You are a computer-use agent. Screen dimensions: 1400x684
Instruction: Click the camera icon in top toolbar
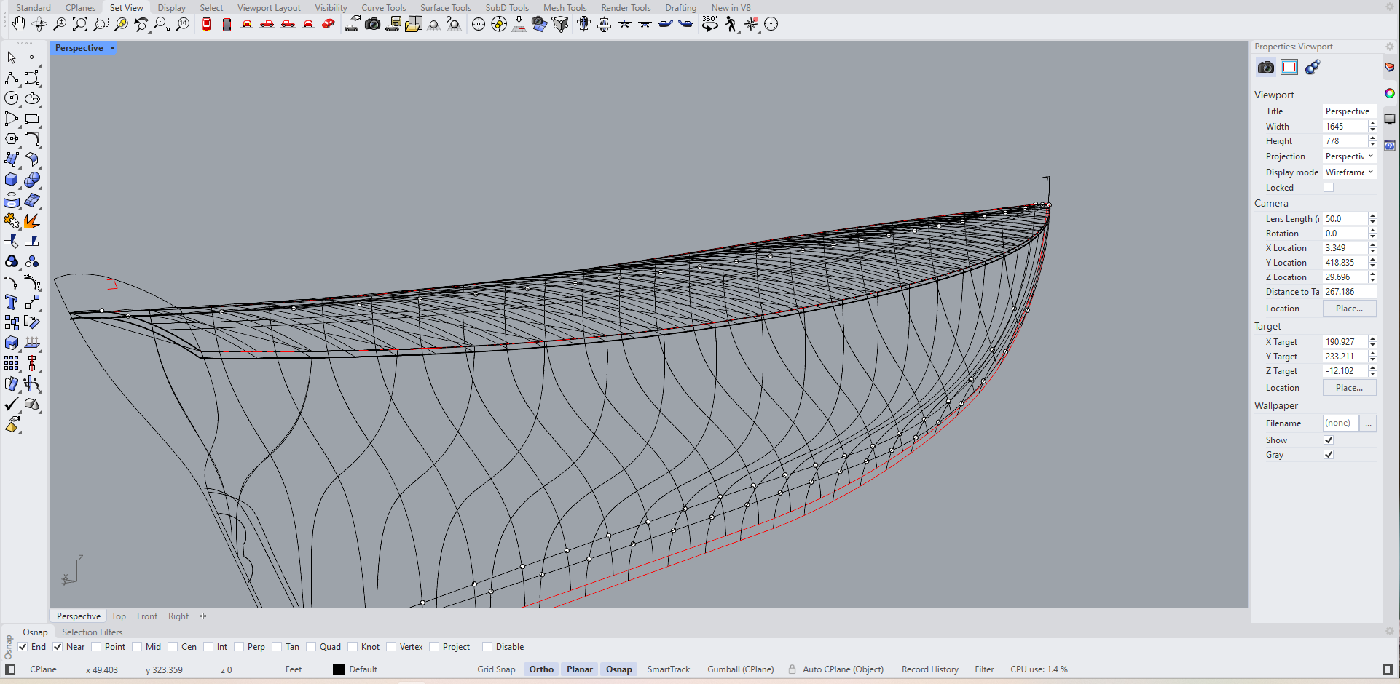point(372,25)
